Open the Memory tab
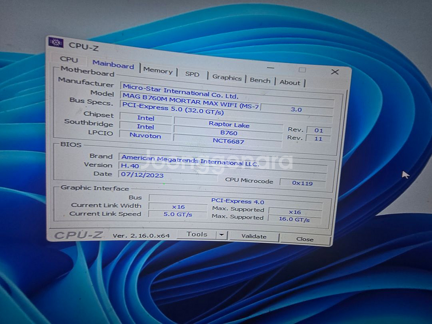Viewport: 432px width, 324px height. click(x=158, y=70)
